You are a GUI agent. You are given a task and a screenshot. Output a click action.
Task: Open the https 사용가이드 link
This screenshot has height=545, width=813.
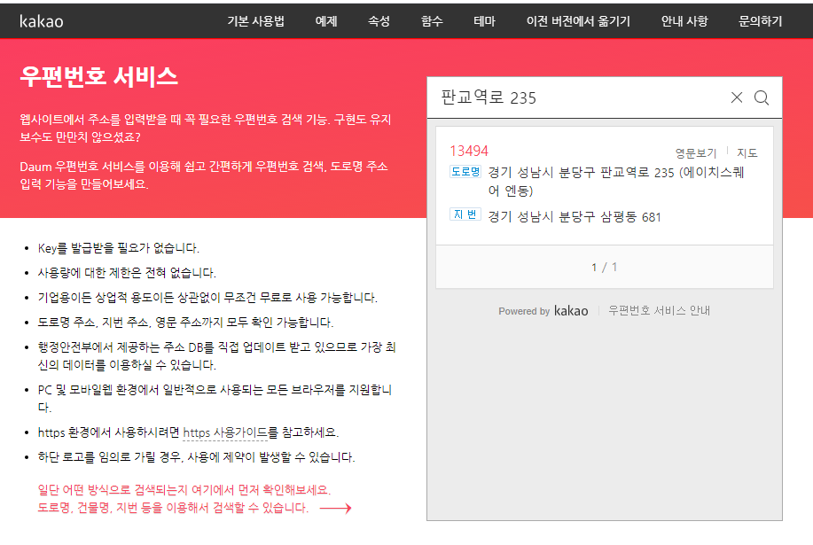click(x=225, y=432)
